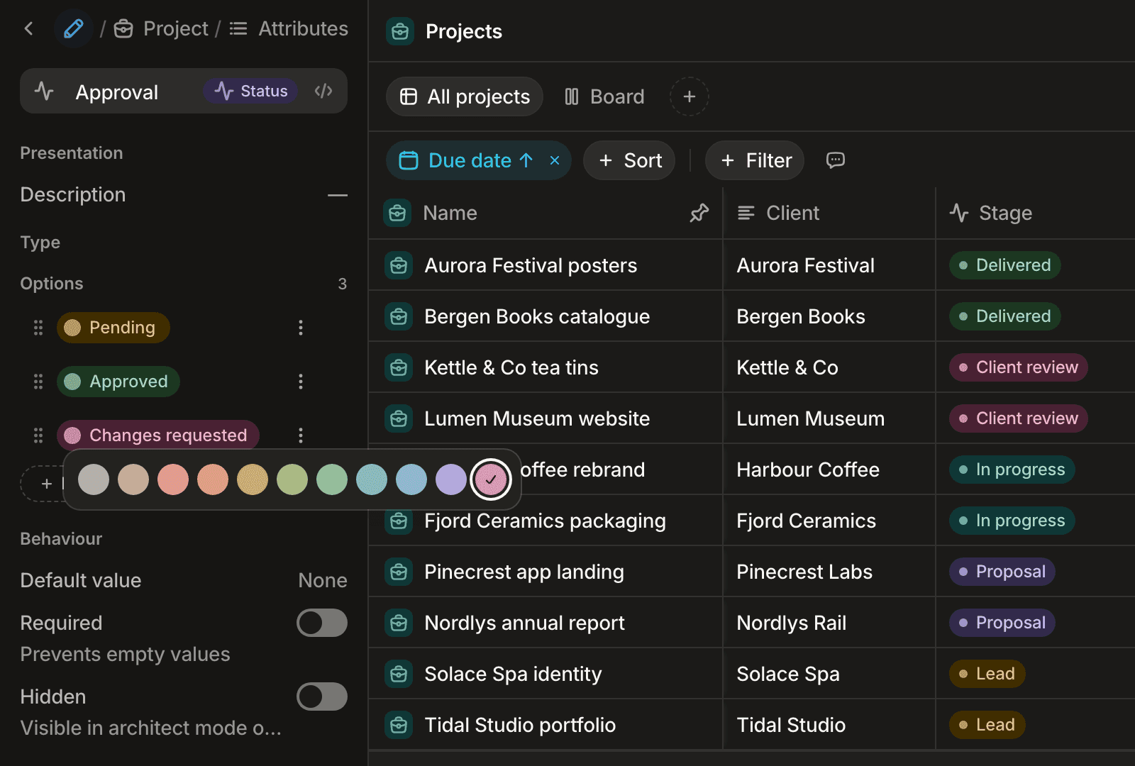
Task: Click the blue pencil edit icon
Action: [74, 28]
